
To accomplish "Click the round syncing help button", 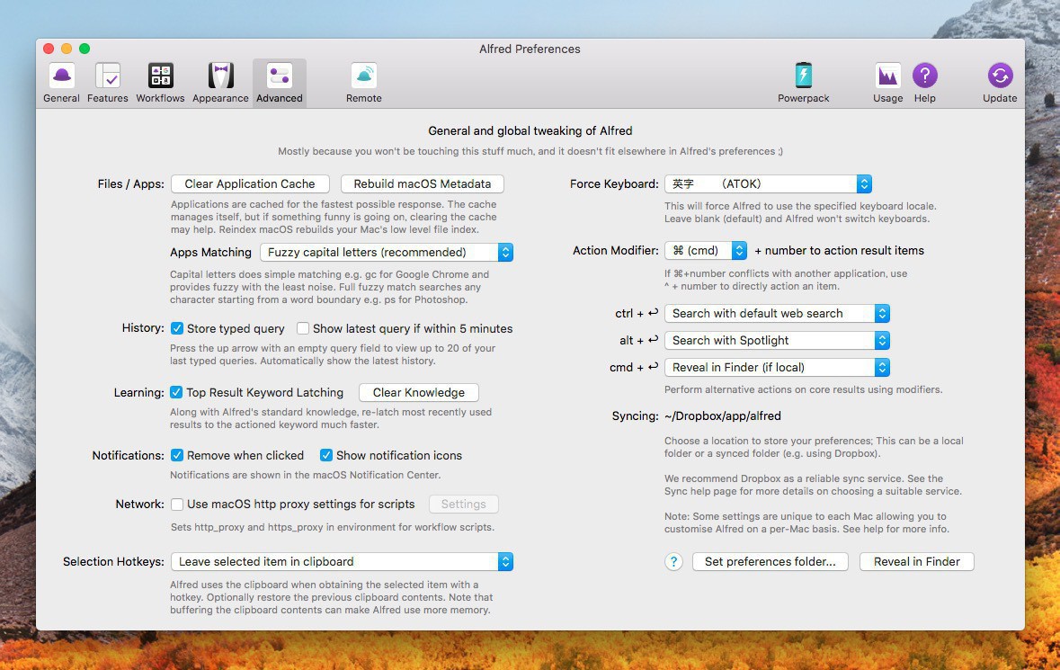I will point(673,562).
